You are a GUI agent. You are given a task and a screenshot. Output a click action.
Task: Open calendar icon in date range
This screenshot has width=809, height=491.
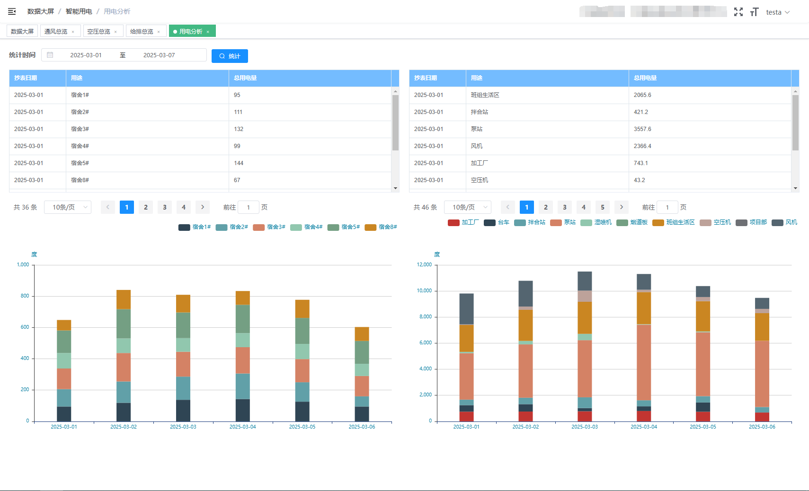pyautogui.click(x=50, y=55)
